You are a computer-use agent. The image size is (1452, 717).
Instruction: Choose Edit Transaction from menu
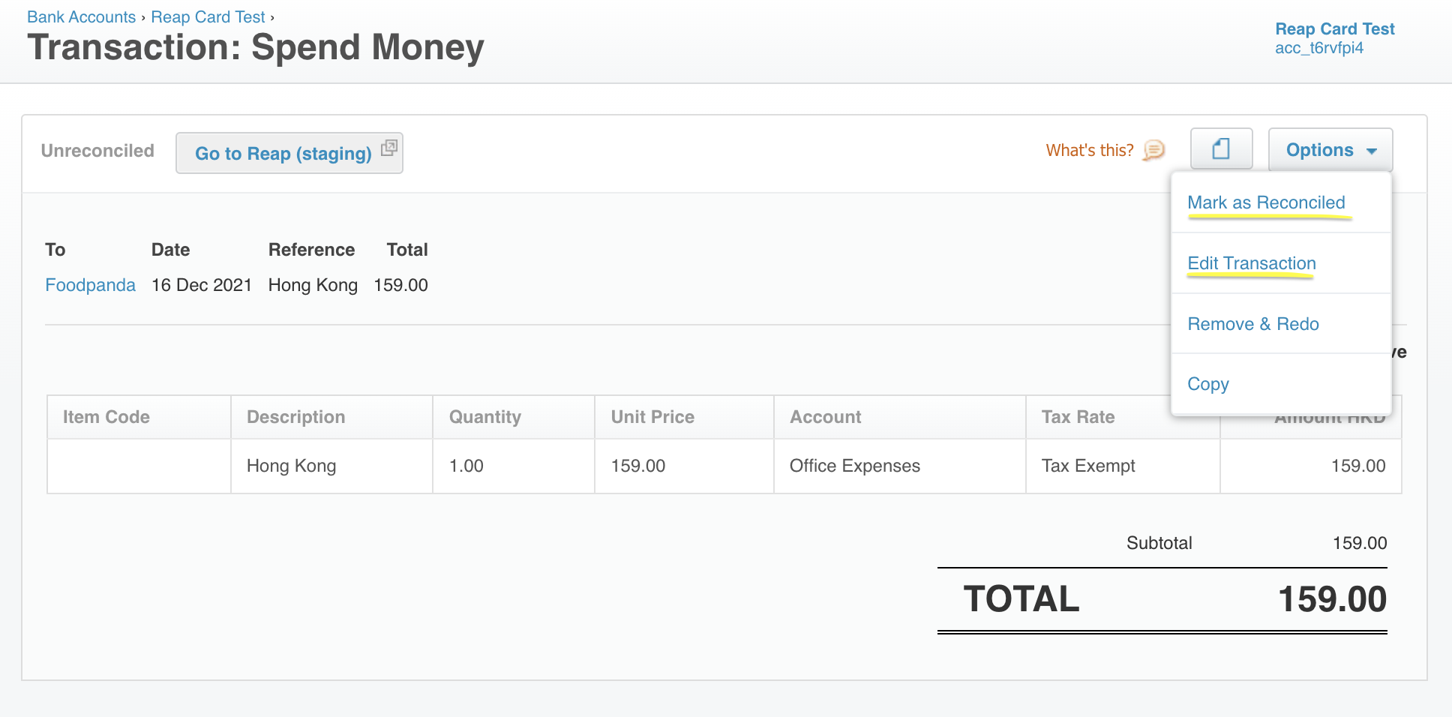(1251, 263)
